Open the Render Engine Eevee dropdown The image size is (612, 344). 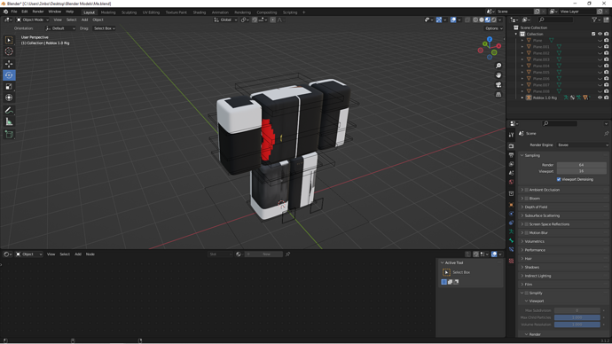(583, 145)
